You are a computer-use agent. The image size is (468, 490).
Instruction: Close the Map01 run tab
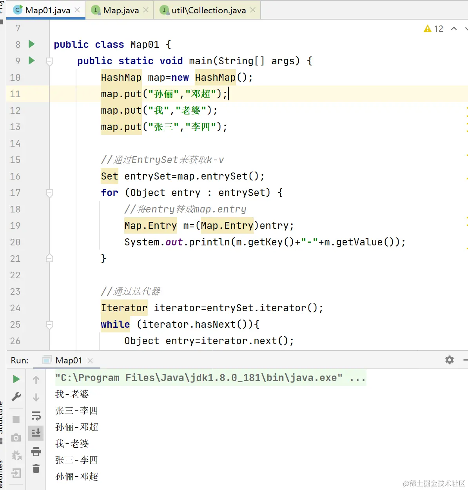90,361
